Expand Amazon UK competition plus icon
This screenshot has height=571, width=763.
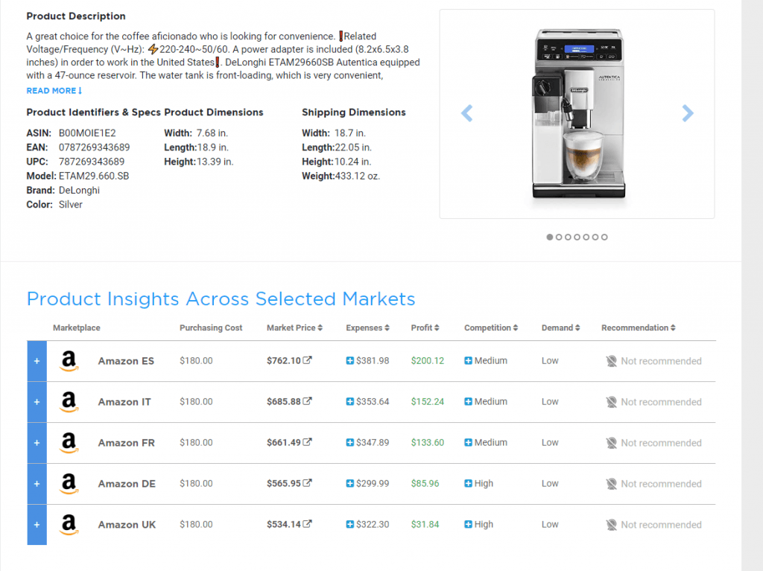[468, 524]
